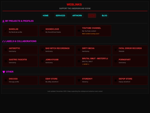Click the bandcamp icon on Dirty Micha card
This screenshot has width=150, height=113.
pyautogui.click(x=79, y=50)
